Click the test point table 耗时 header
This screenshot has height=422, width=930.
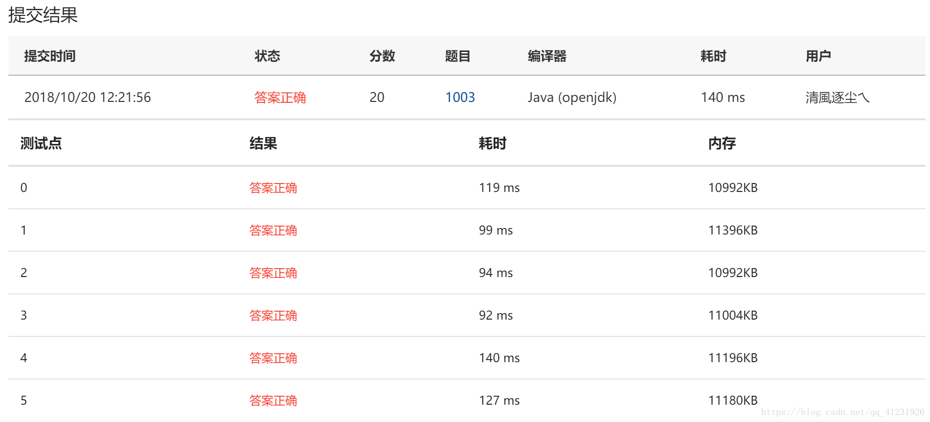(493, 143)
